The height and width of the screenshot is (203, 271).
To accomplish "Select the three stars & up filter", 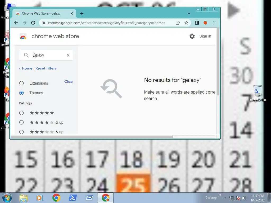I will (21, 132).
